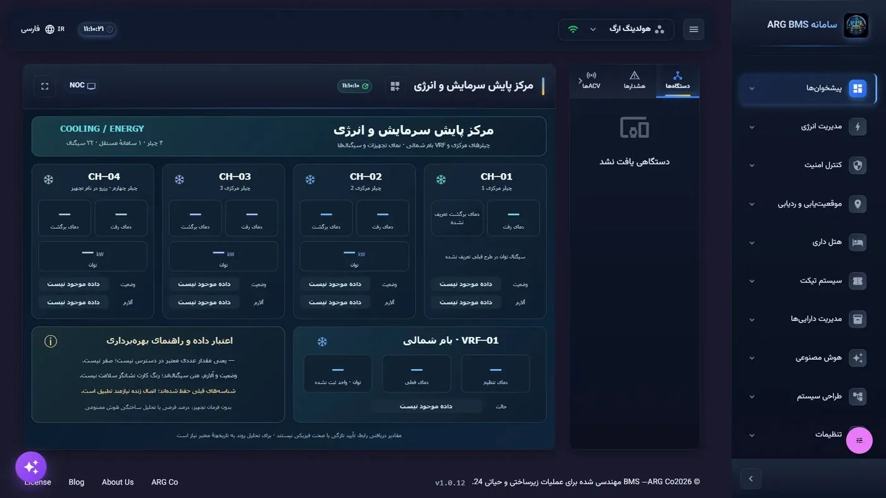Open the grid layout icon in dashboard header
The height and width of the screenshot is (498, 886).
tap(395, 86)
